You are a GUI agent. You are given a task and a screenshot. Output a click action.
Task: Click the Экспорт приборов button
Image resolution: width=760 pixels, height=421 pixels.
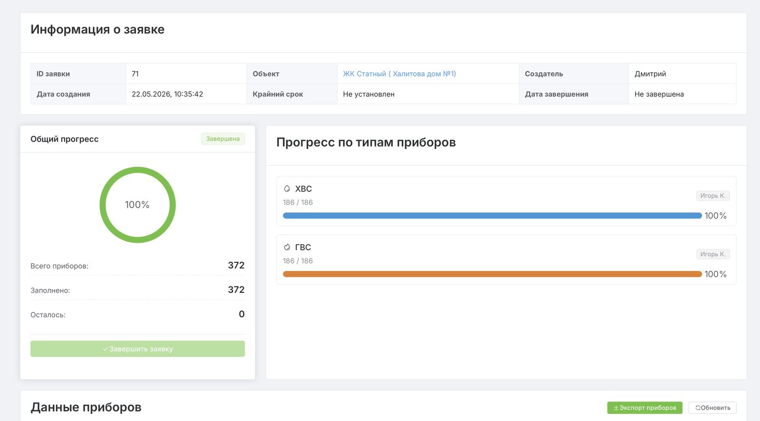(x=645, y=408)
